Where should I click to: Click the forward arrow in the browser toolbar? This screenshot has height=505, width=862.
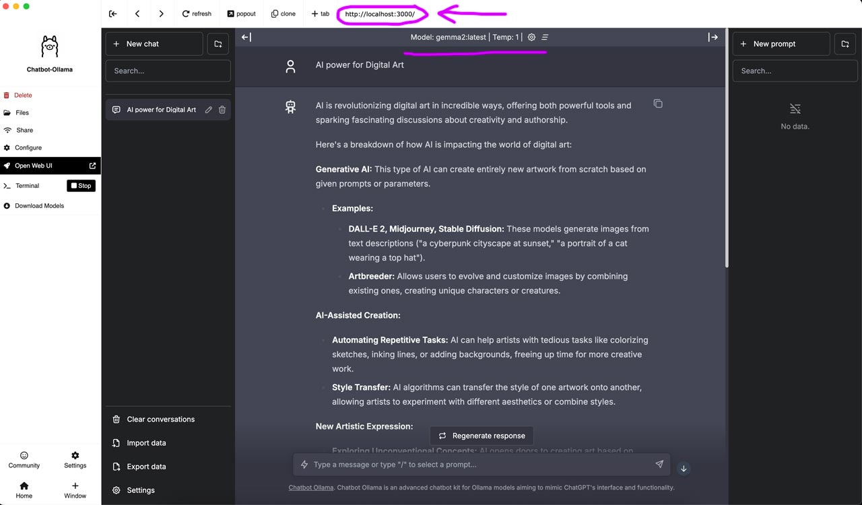point(161,13)
